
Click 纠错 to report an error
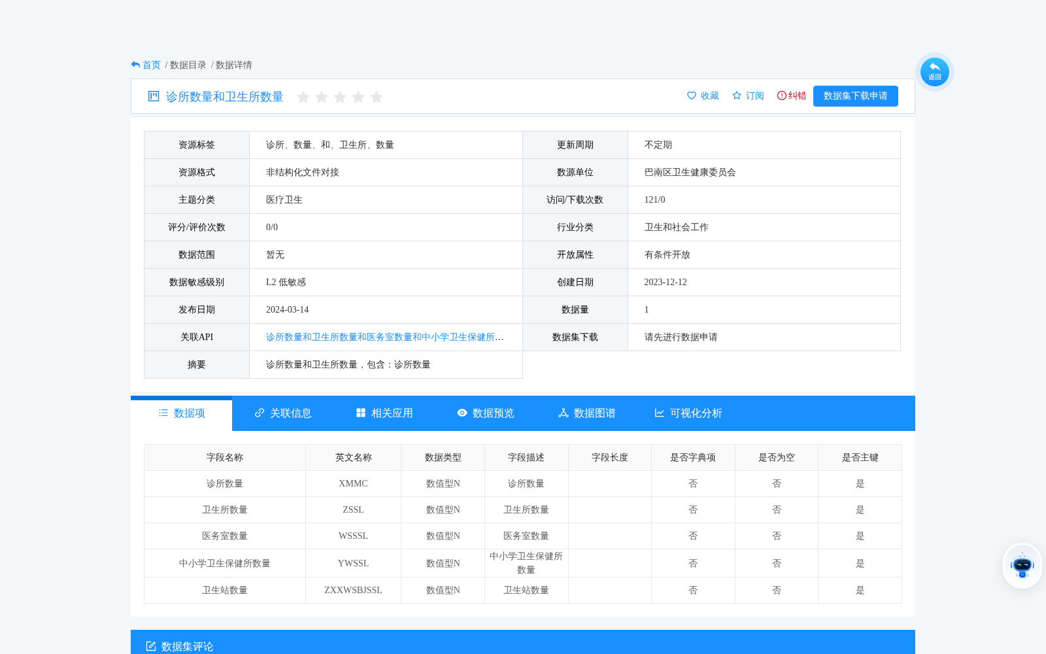click(798, 95)
